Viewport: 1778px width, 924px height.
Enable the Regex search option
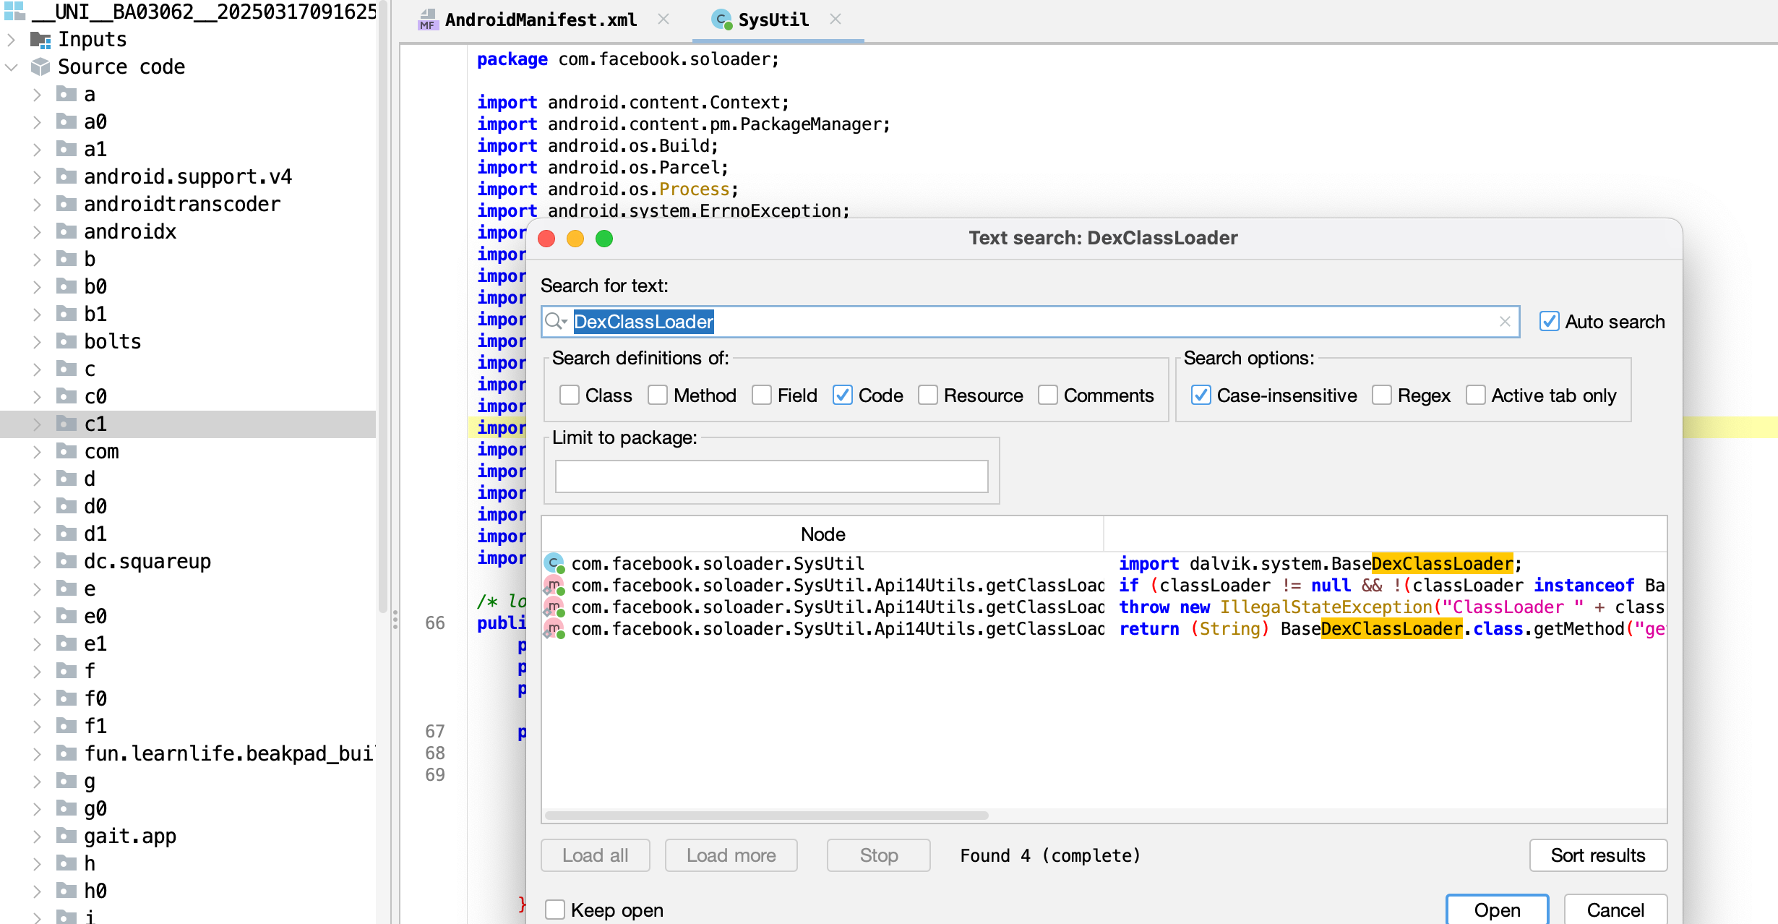[x=1382, y=395]
